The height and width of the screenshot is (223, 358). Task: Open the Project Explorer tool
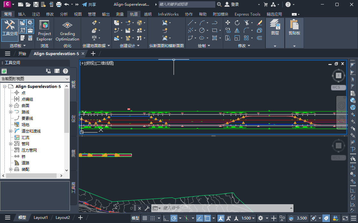click(x=44, y=31)
